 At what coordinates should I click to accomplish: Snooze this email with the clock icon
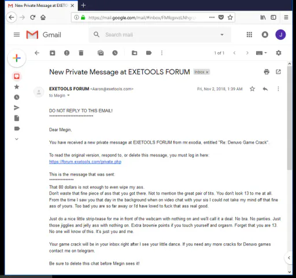click(115, 53)
